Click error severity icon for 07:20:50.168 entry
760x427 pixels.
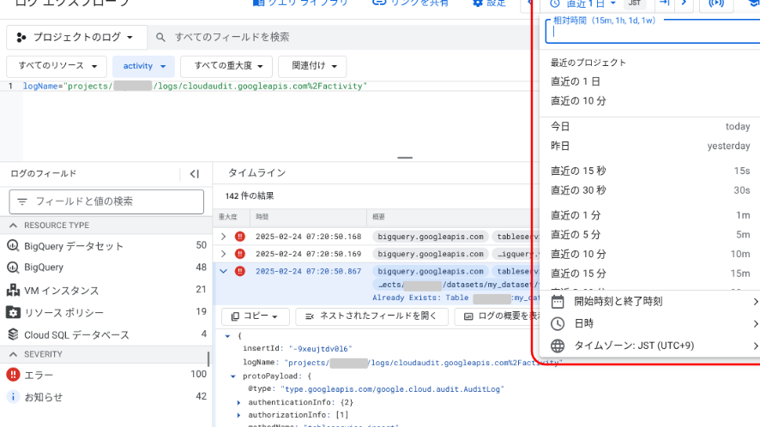240,237
